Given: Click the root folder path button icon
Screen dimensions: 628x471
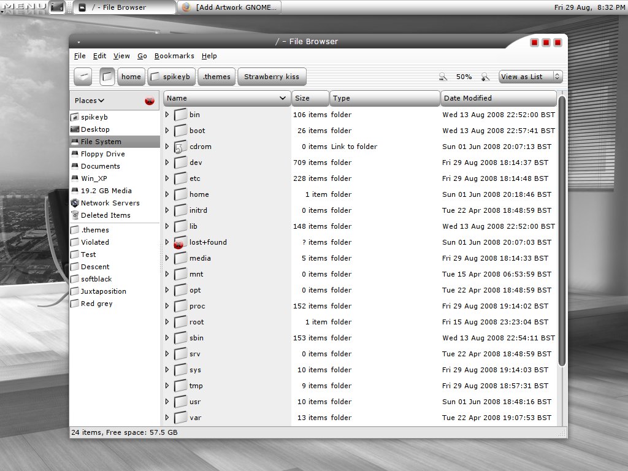Looking at the screenshot, I should [x=107, y=77].
